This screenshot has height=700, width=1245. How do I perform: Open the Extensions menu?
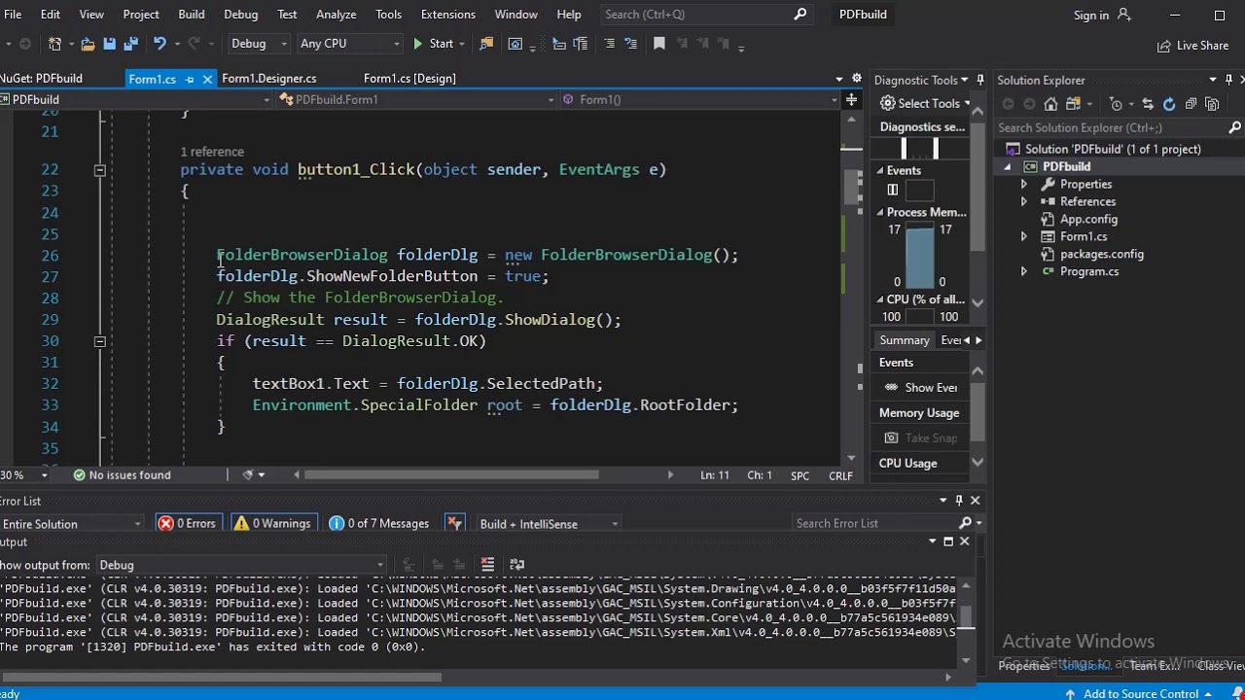coord(447,15)
